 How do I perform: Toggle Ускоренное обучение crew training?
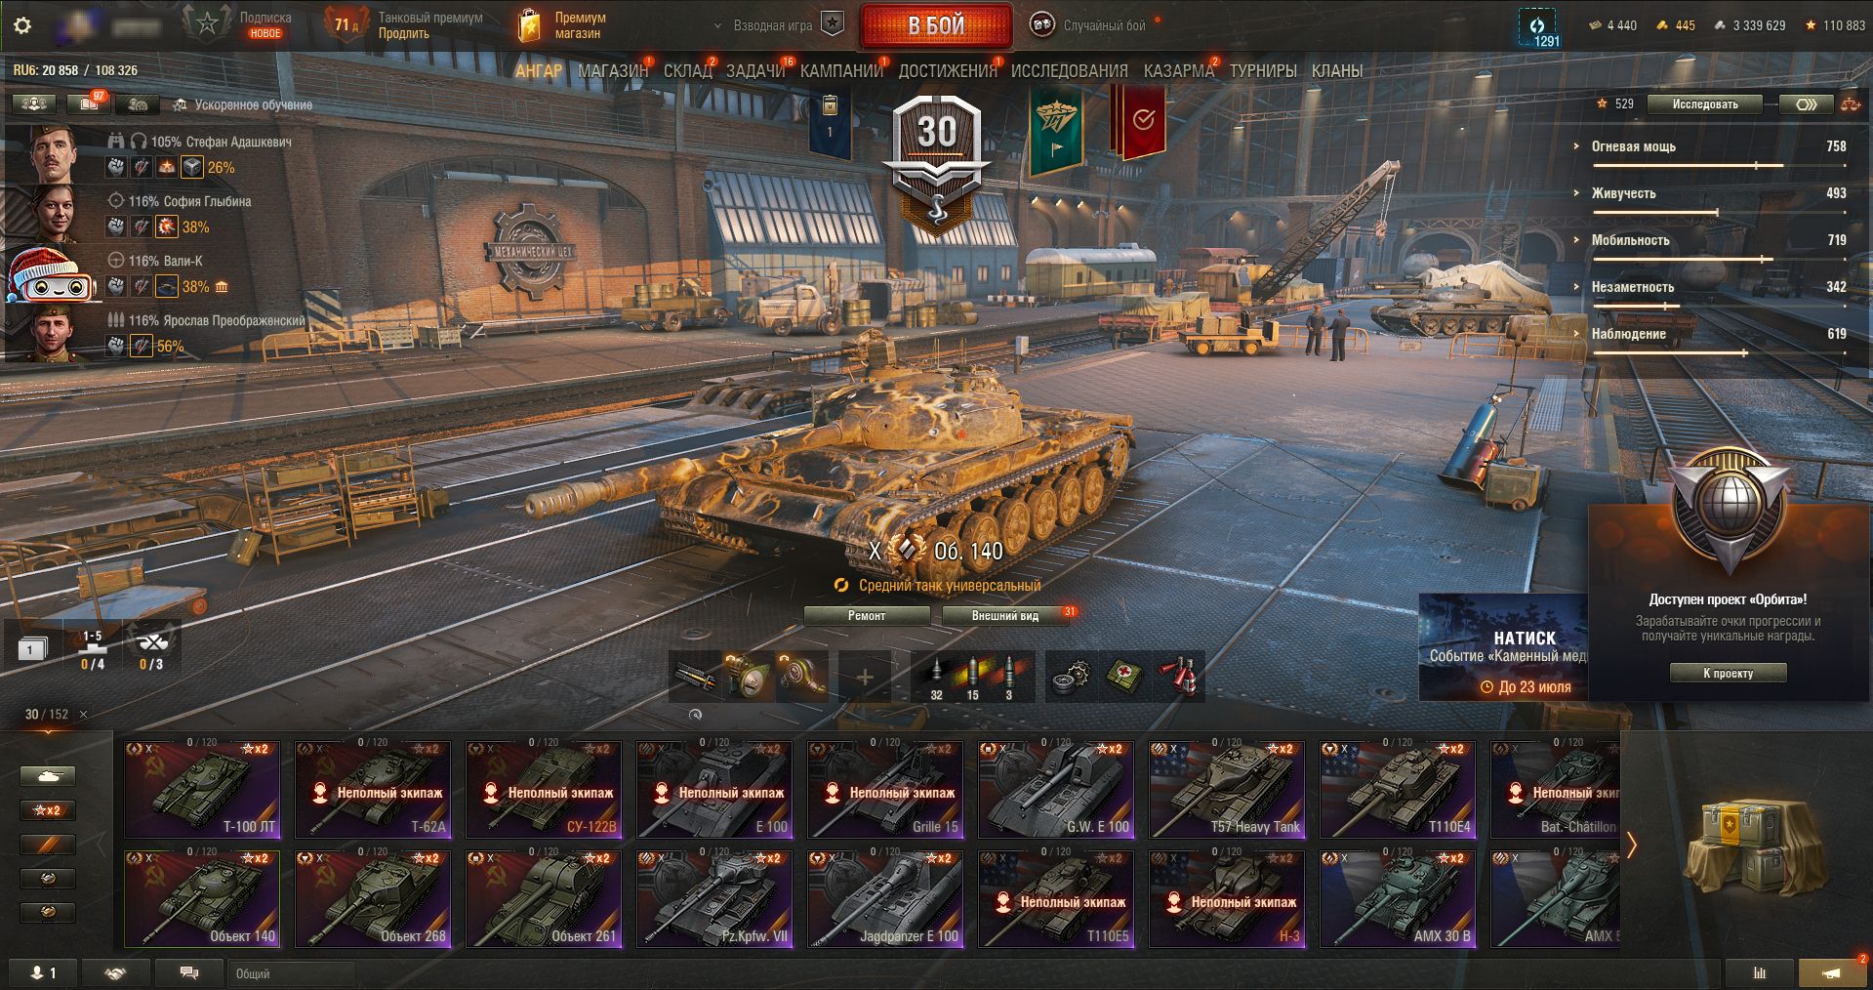coord(243,104)
